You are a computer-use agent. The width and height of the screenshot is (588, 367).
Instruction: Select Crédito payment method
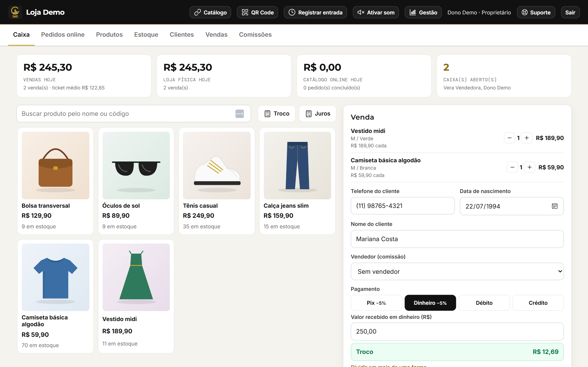(x=538, y=303)
